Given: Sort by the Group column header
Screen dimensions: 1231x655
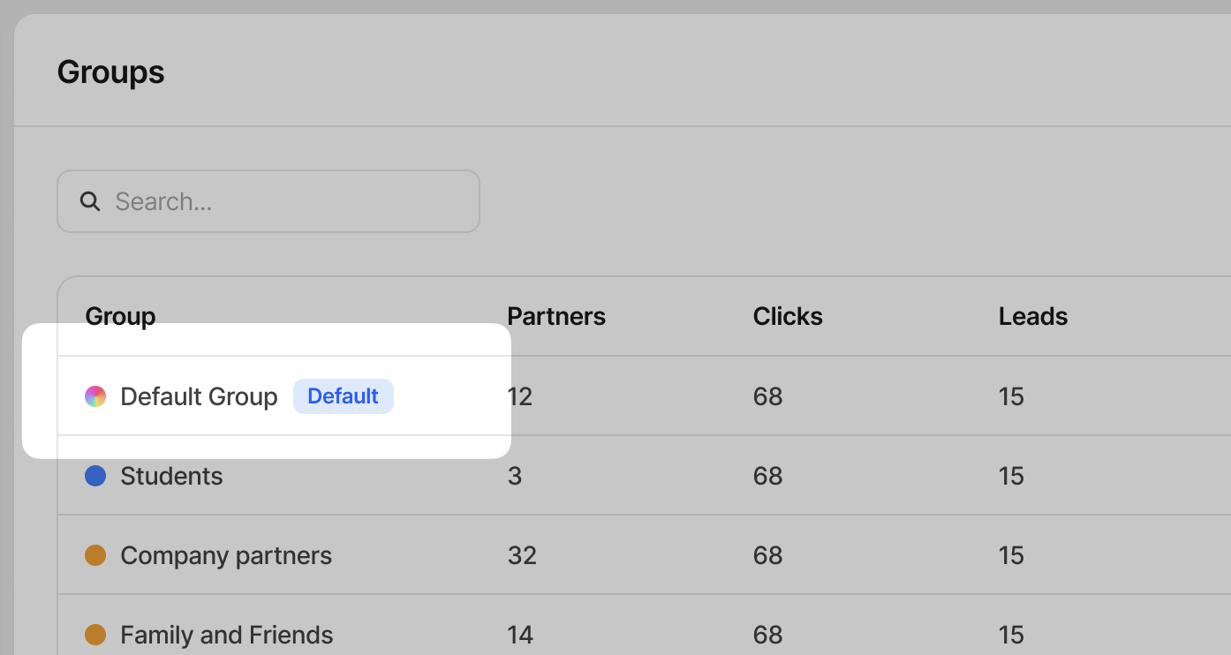Looking at the screenshot, I should (x=120, y=316).
